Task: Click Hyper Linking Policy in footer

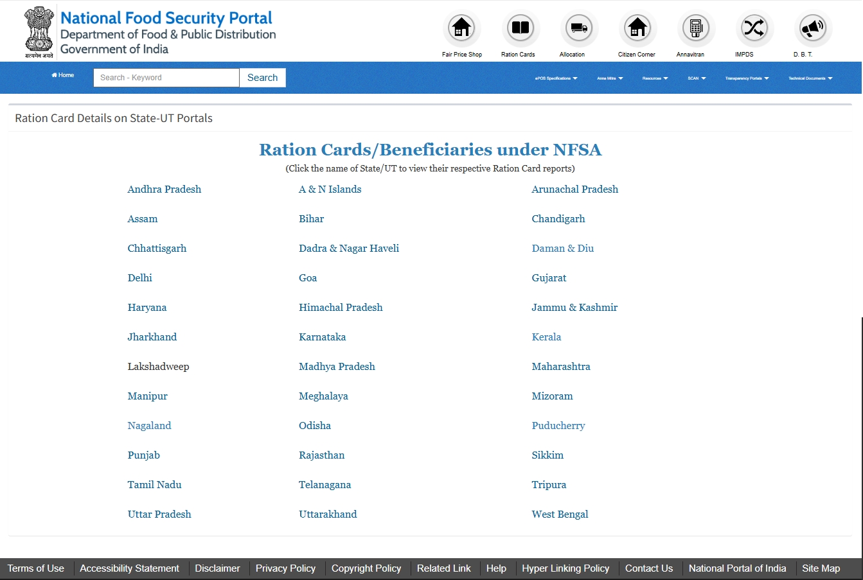Action: coord(565,568)
